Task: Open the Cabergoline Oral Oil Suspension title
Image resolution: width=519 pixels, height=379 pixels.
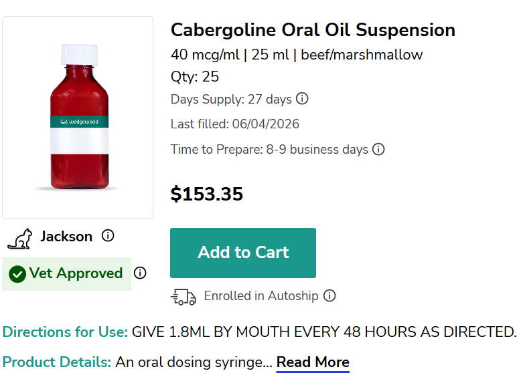Action: (x=313, y=30)
